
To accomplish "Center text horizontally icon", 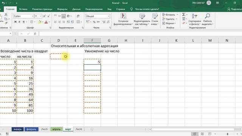I will pos(59,22).
